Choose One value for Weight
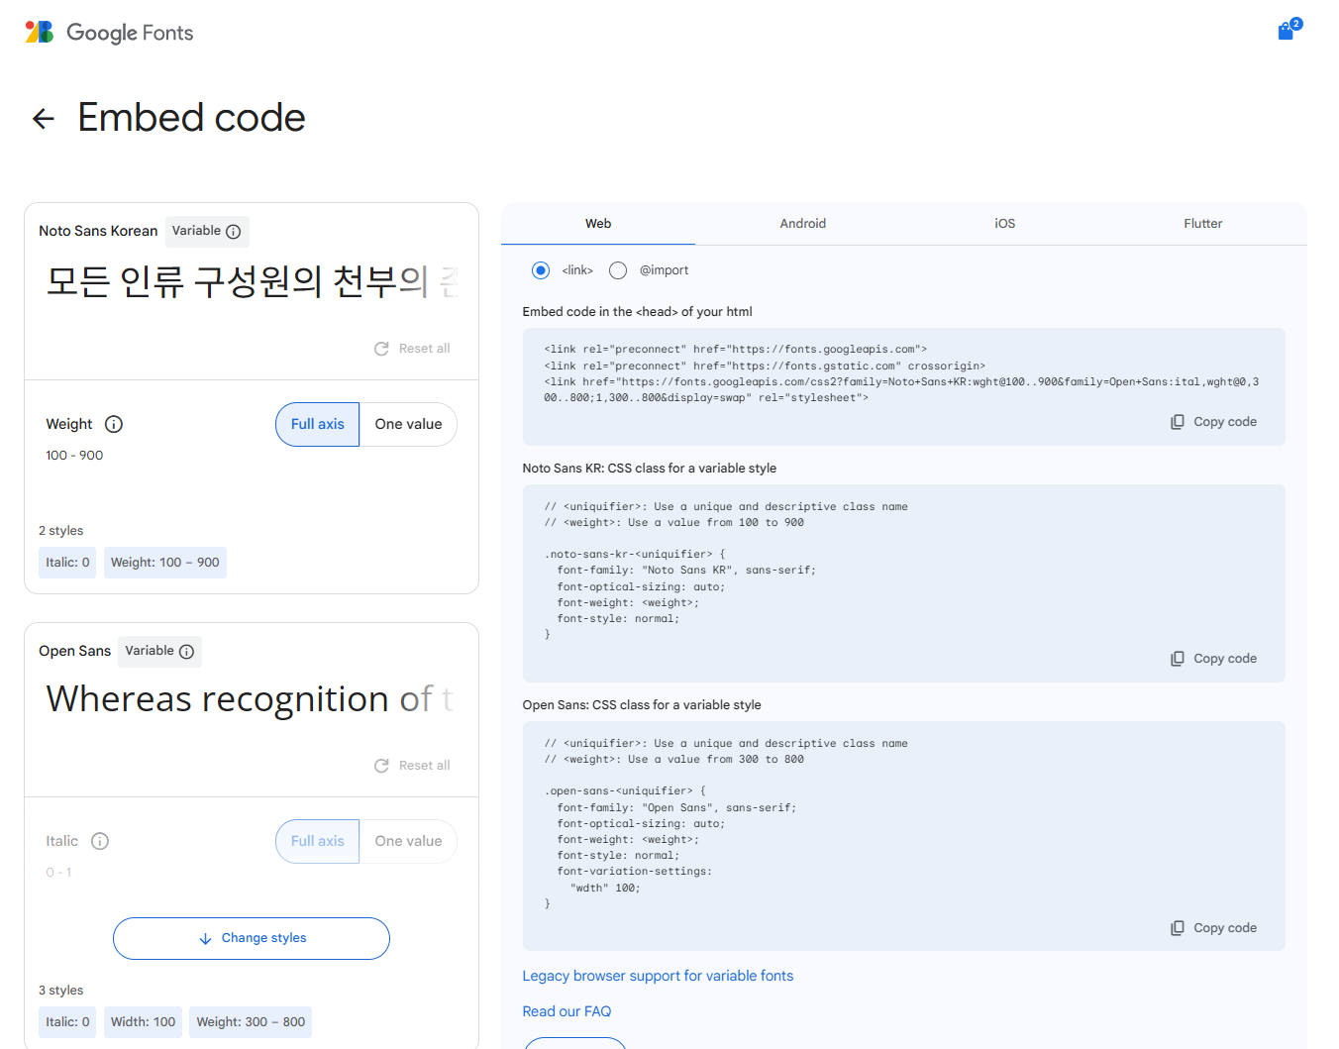This screenshot has width=1339, height=1049. [x=408, y=424]
